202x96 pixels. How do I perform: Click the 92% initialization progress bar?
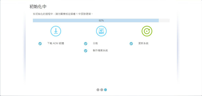pyautogui.click(x=101, y=21)
